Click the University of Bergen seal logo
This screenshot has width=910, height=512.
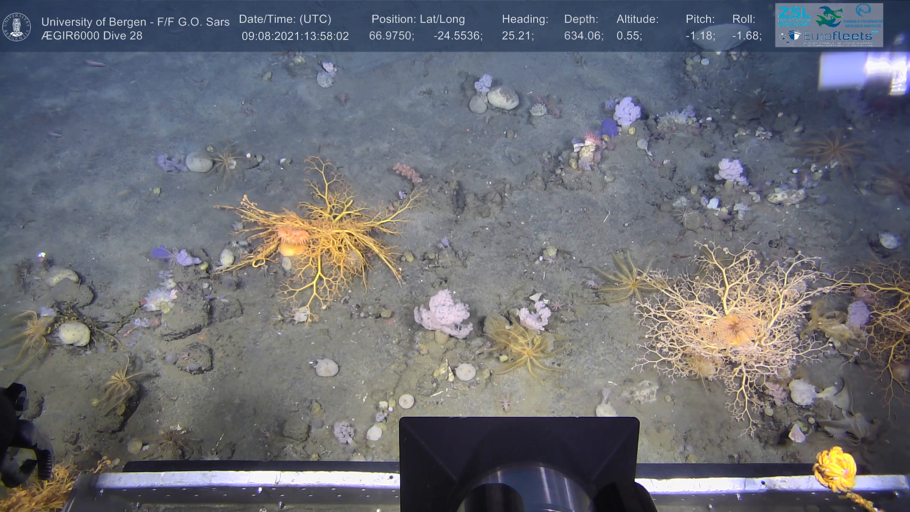click(17, 27)
